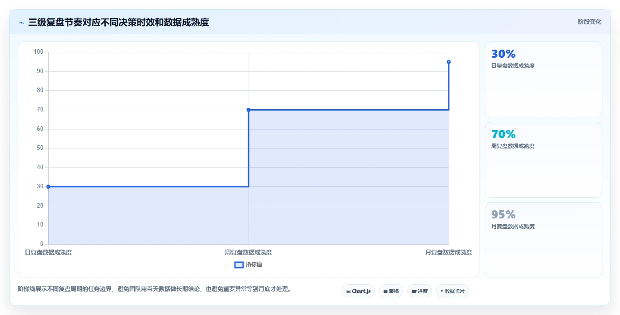
Task: Toggle the 指标值 legend color box
Action: click(x=239, y=264)
